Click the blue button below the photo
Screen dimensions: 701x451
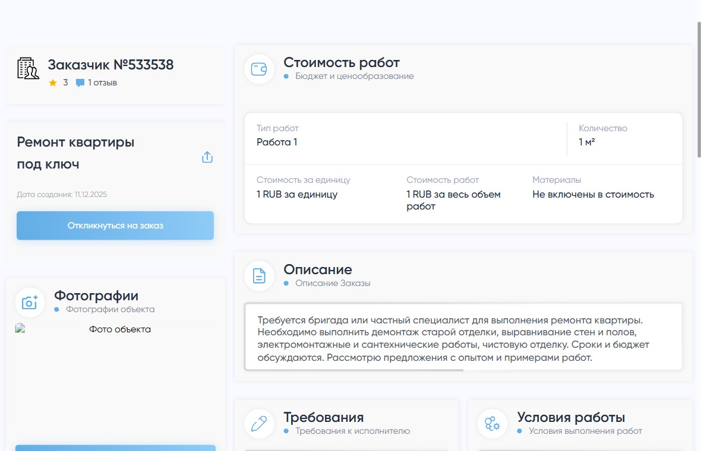115,448
